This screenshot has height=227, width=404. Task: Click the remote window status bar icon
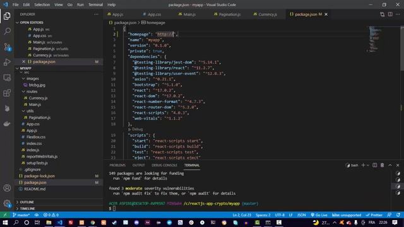(x=5, y=215)
